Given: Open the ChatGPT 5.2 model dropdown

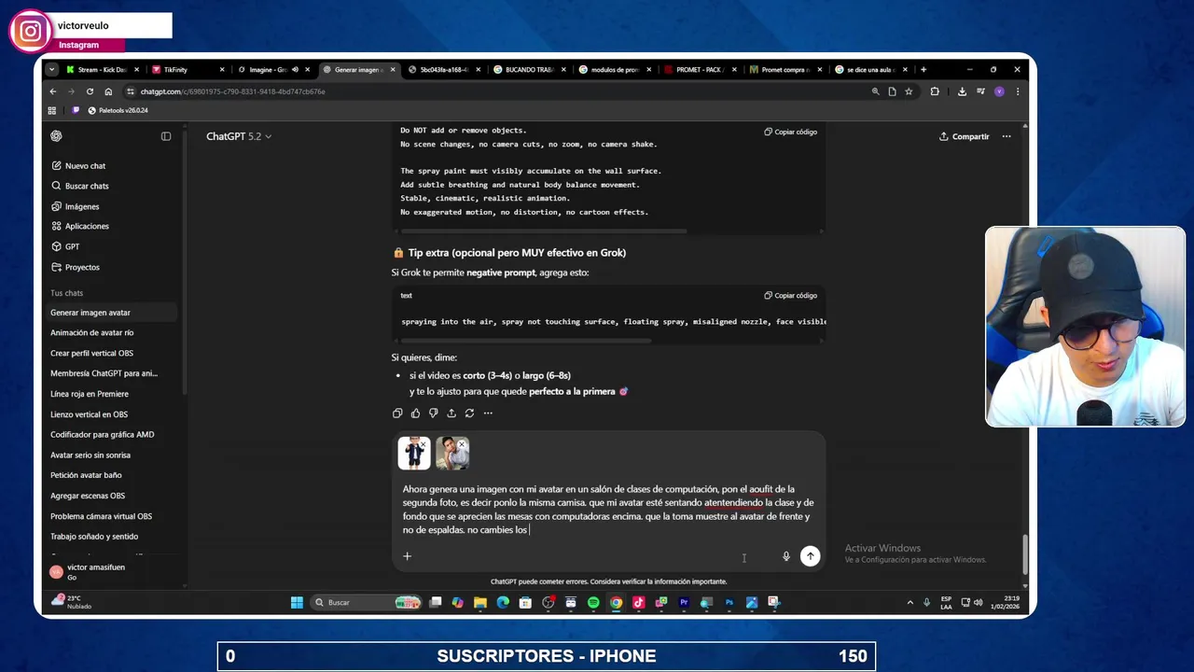Looking at the screenshot, I should [x=239, y=136].
